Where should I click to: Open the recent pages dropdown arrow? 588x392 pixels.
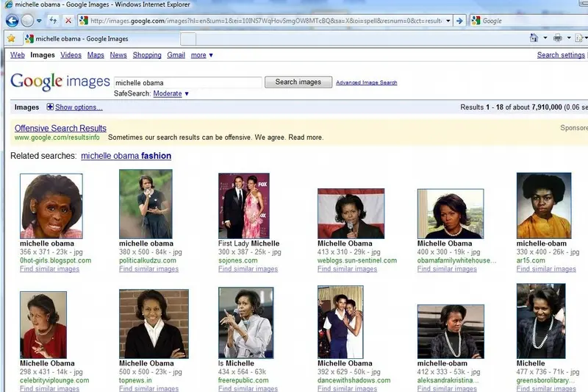[x=39, y=21]
